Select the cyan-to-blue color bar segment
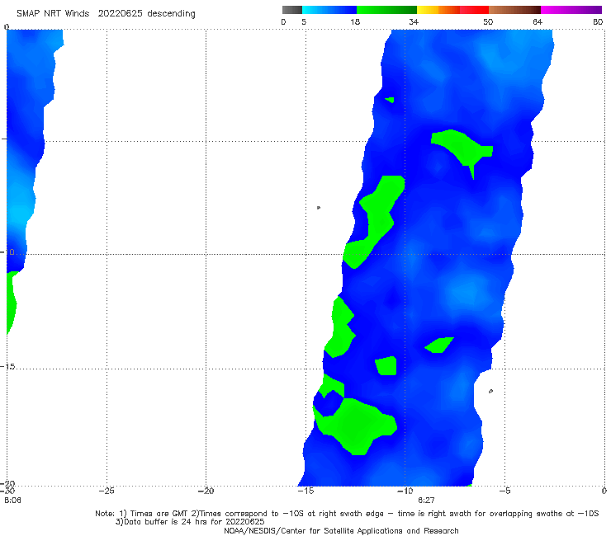The image size is (611, 536). [329, 10]
